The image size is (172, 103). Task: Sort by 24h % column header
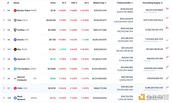click(74, 3)
